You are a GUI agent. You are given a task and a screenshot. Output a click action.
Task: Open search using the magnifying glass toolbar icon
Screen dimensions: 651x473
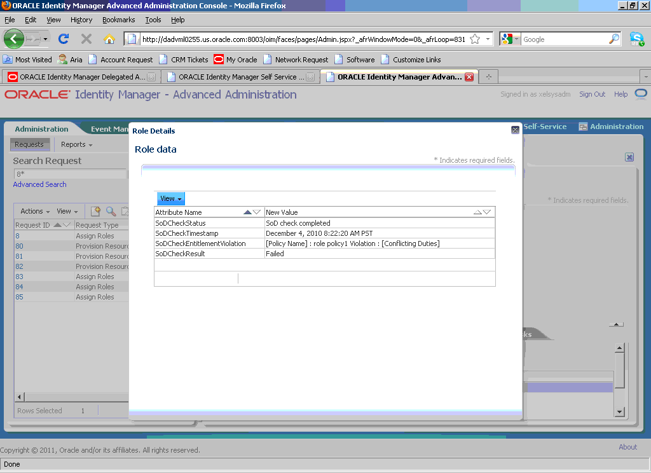111,210
